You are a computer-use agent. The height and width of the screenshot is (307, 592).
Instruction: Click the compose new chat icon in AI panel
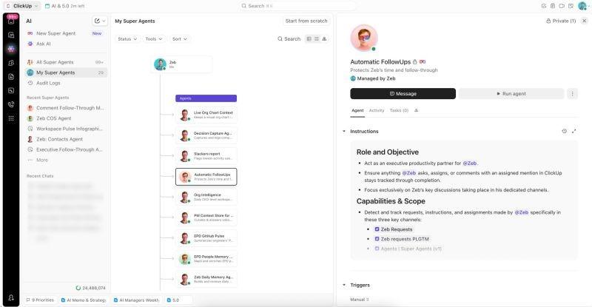click(x=97, y=21)
